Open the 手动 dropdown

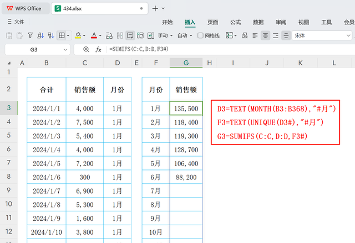point(165,35)
